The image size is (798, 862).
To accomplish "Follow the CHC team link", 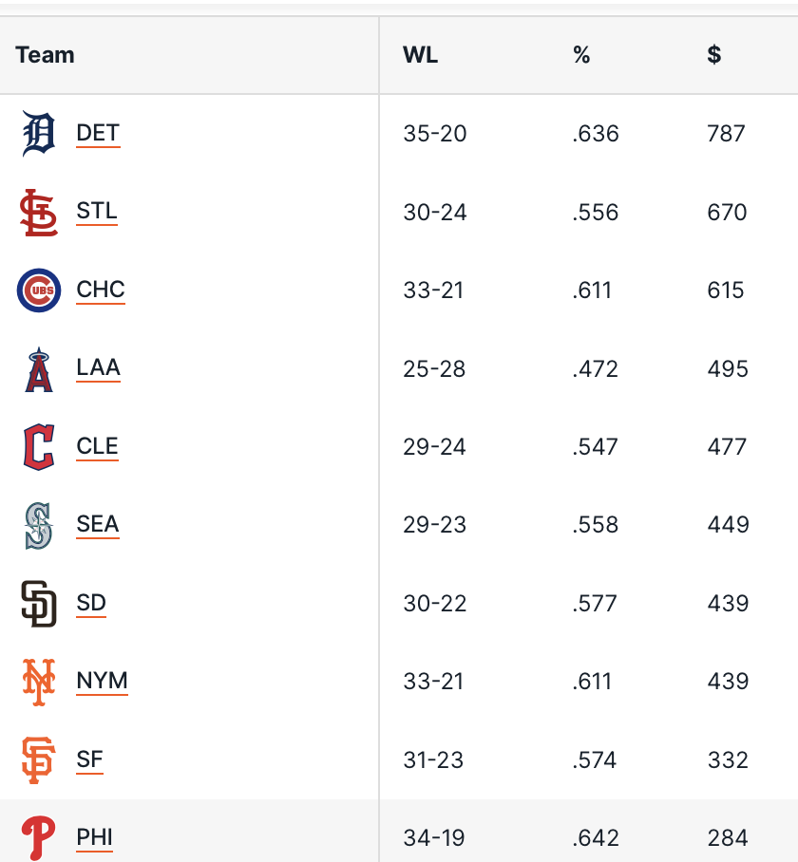I will (101, 290).
